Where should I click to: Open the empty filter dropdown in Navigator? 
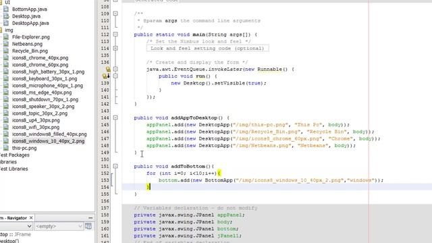pos(59,226)
